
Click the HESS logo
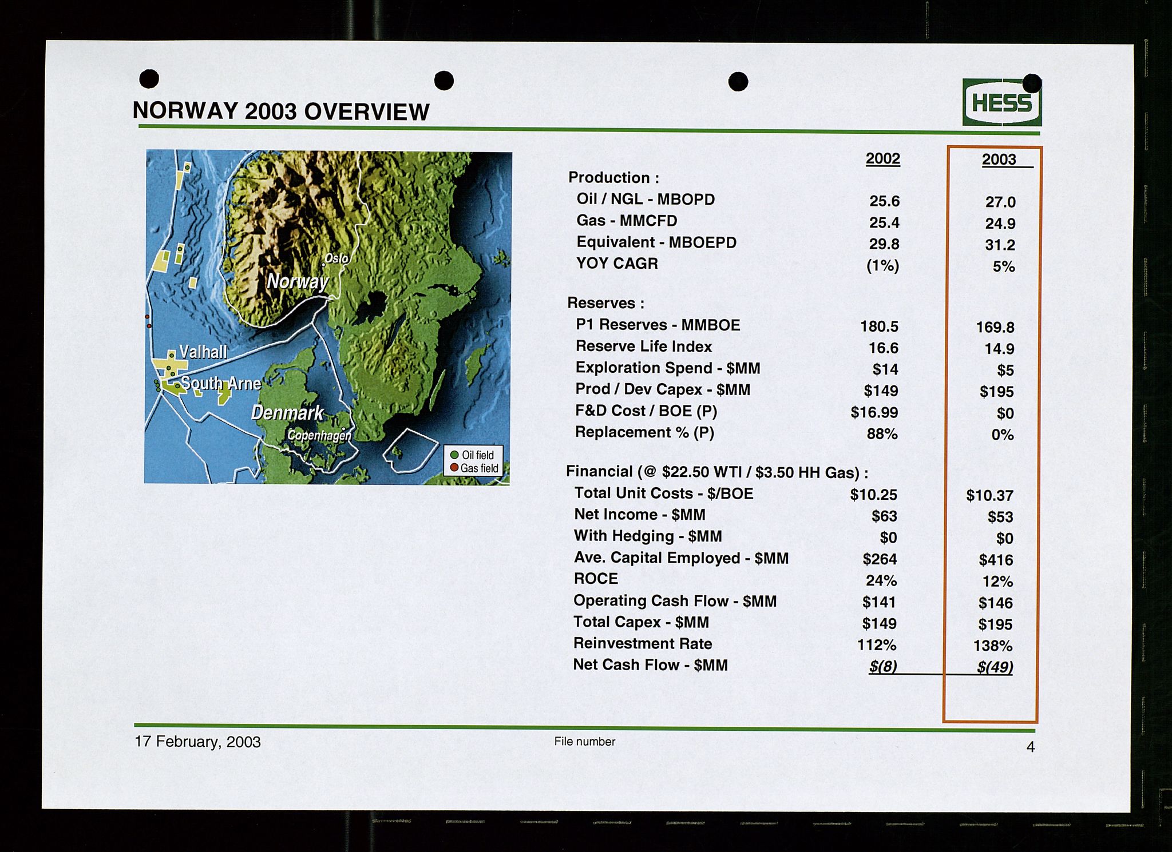(1002, 102)
